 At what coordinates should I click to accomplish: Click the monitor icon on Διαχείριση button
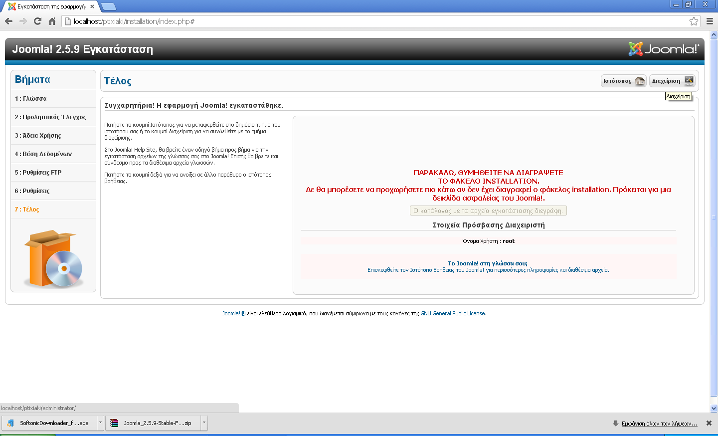(x=689, y=81)
